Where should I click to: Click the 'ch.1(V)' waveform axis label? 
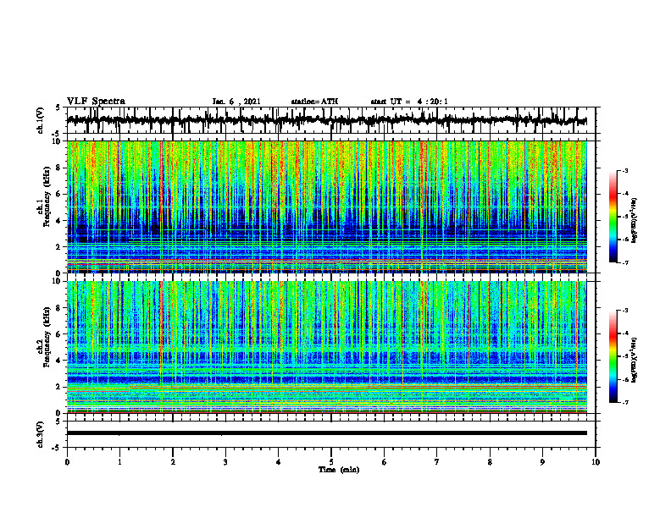click(x=41, y=120)
